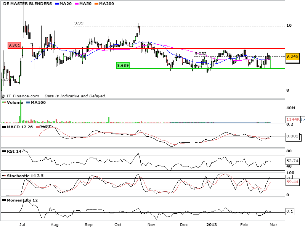Click the green 8.689 support label
The width and height of the screenshot is (305, 229).
coord(123,66)
